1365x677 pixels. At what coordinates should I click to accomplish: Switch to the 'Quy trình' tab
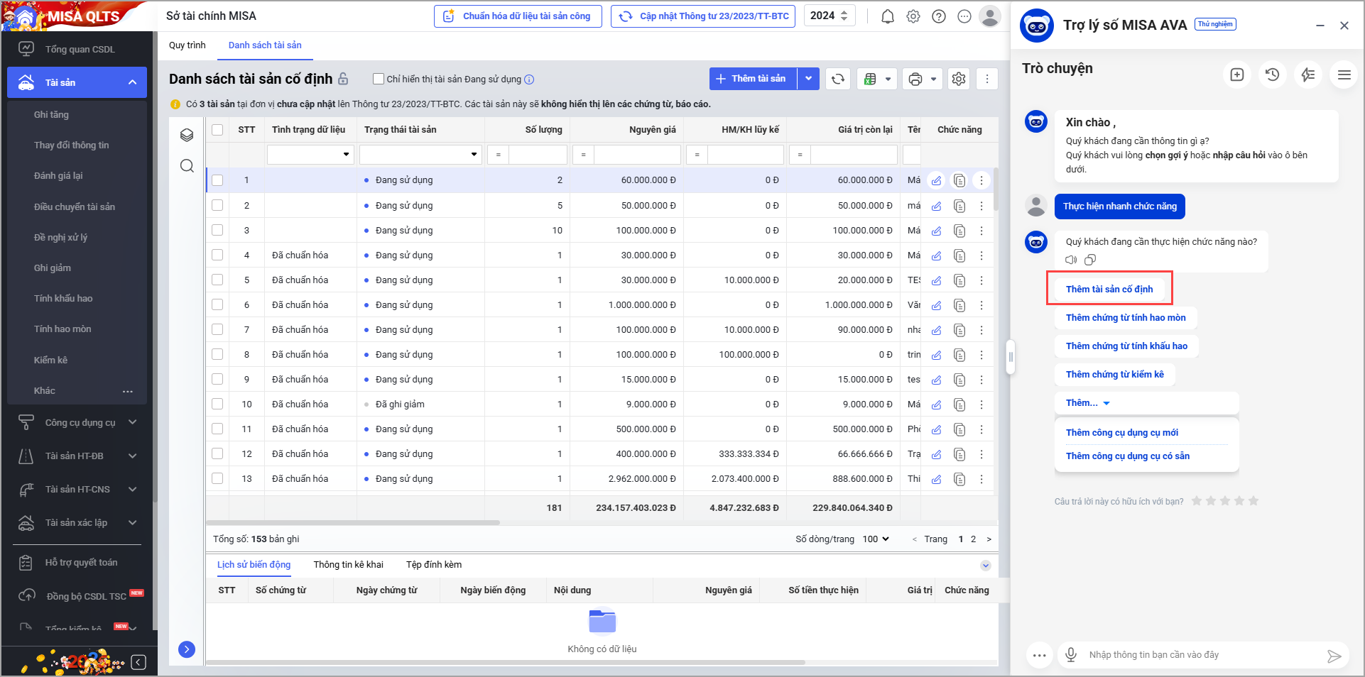click(x=187, y=45)
